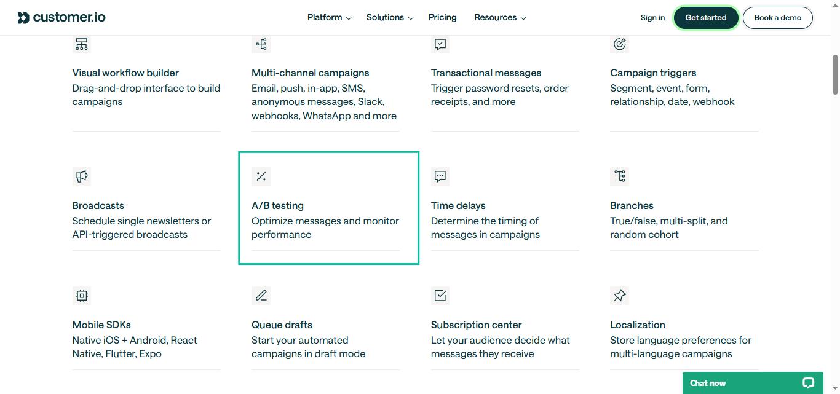Click the Mobile SDKs icon

click(x=81, y=295)
